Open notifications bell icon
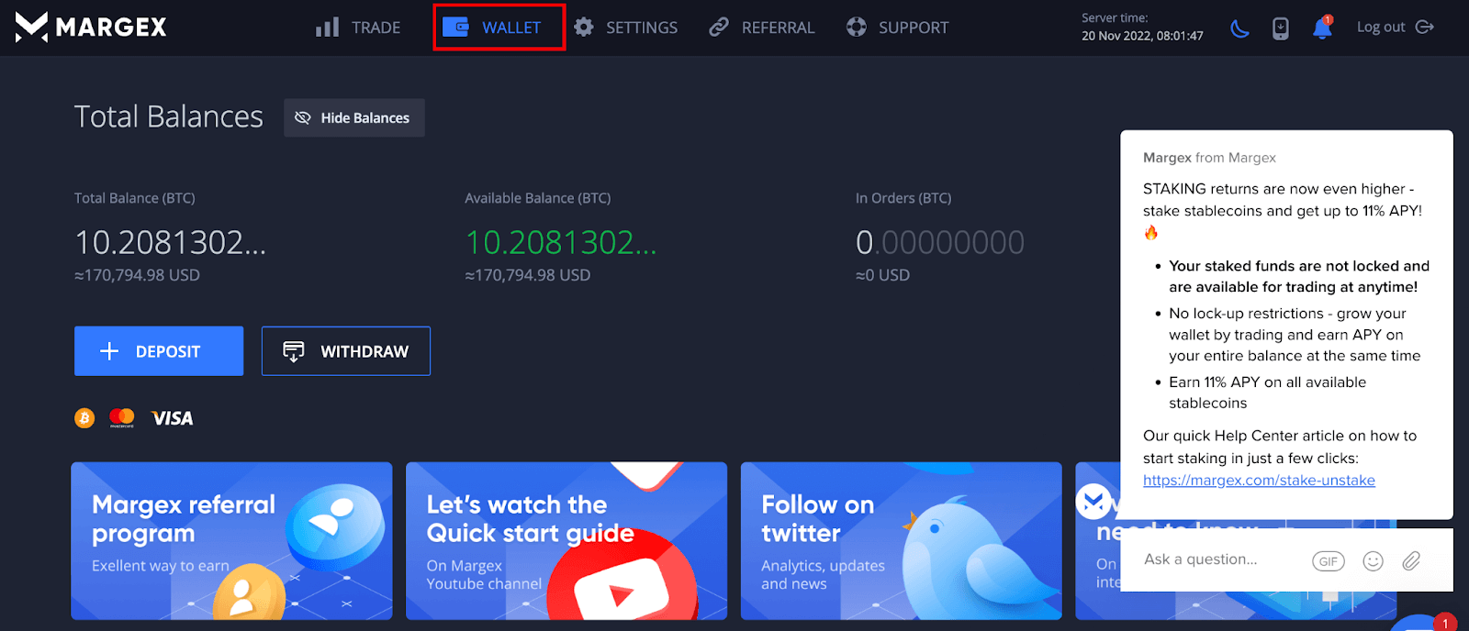Image resolution: width=1469 pixels, height=631 pixels. tap(1322, 28)
